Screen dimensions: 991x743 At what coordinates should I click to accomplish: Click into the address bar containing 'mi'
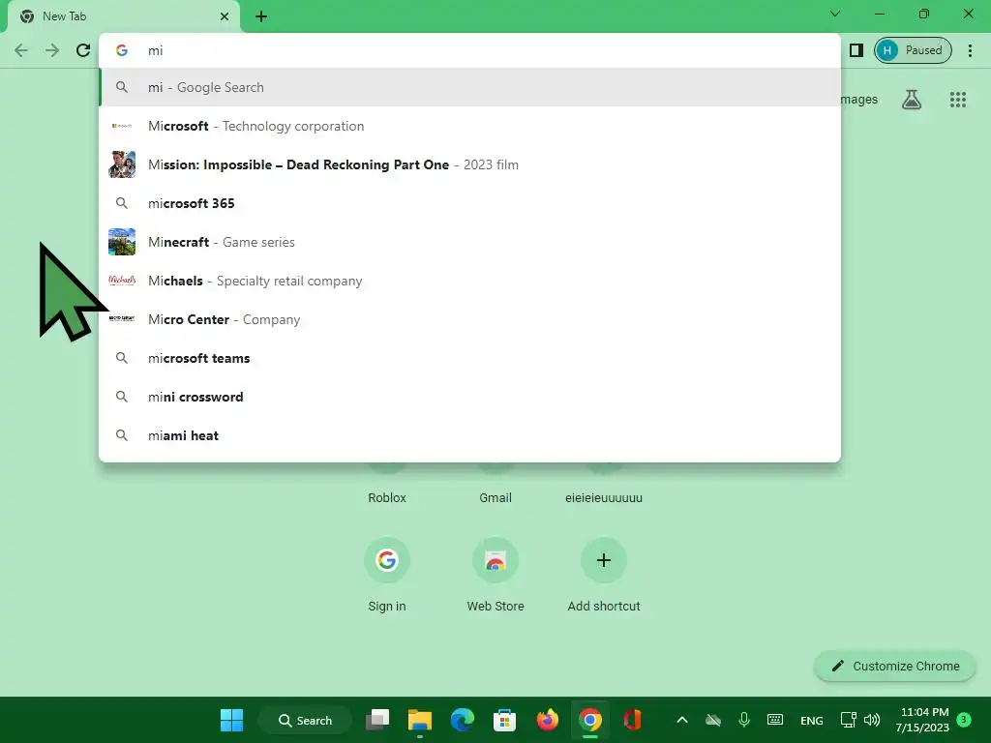tap(469, 50)
